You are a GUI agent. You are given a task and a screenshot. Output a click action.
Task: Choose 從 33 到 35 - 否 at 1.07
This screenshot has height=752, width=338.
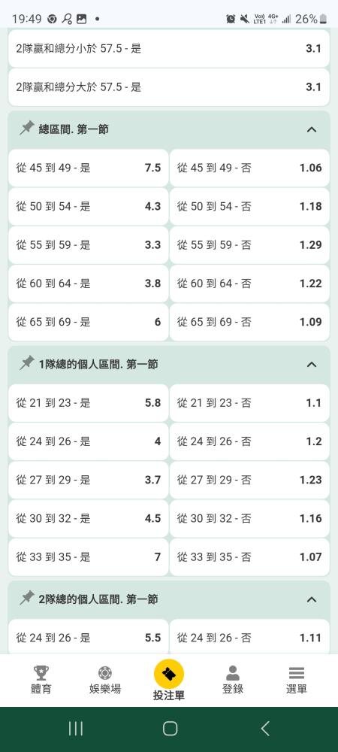pyautogui.click(x=249, y=556)
